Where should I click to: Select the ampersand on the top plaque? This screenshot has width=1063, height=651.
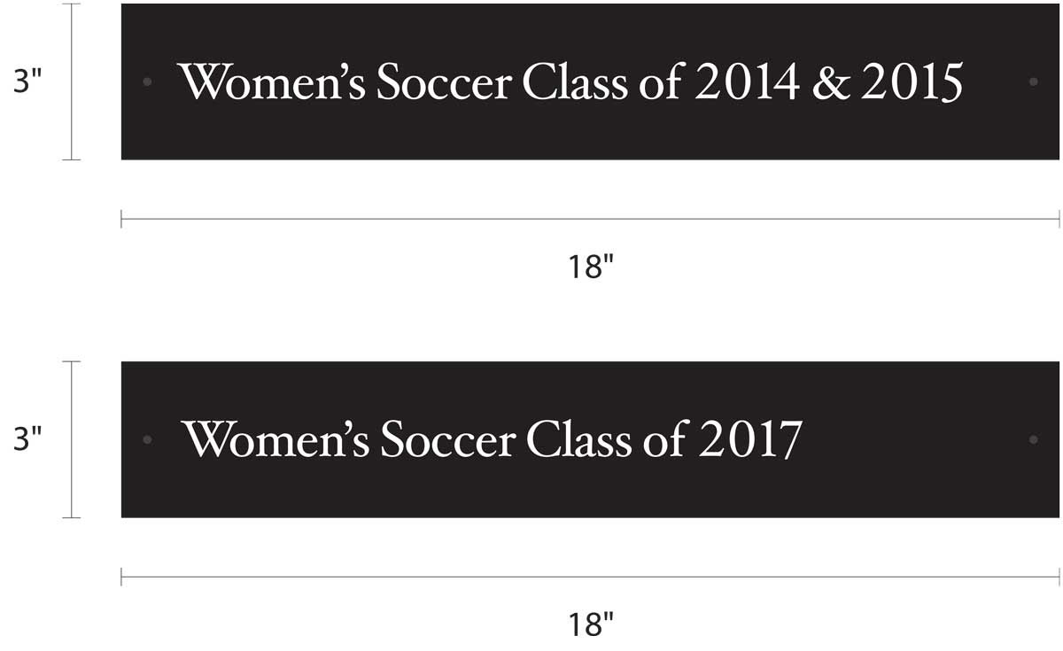pos(829,83)
